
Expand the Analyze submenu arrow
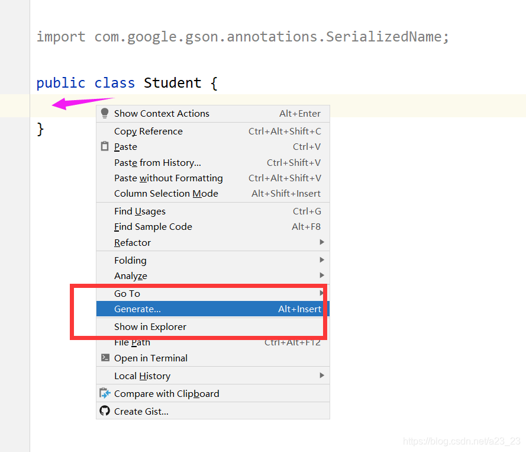pos(322,275)
